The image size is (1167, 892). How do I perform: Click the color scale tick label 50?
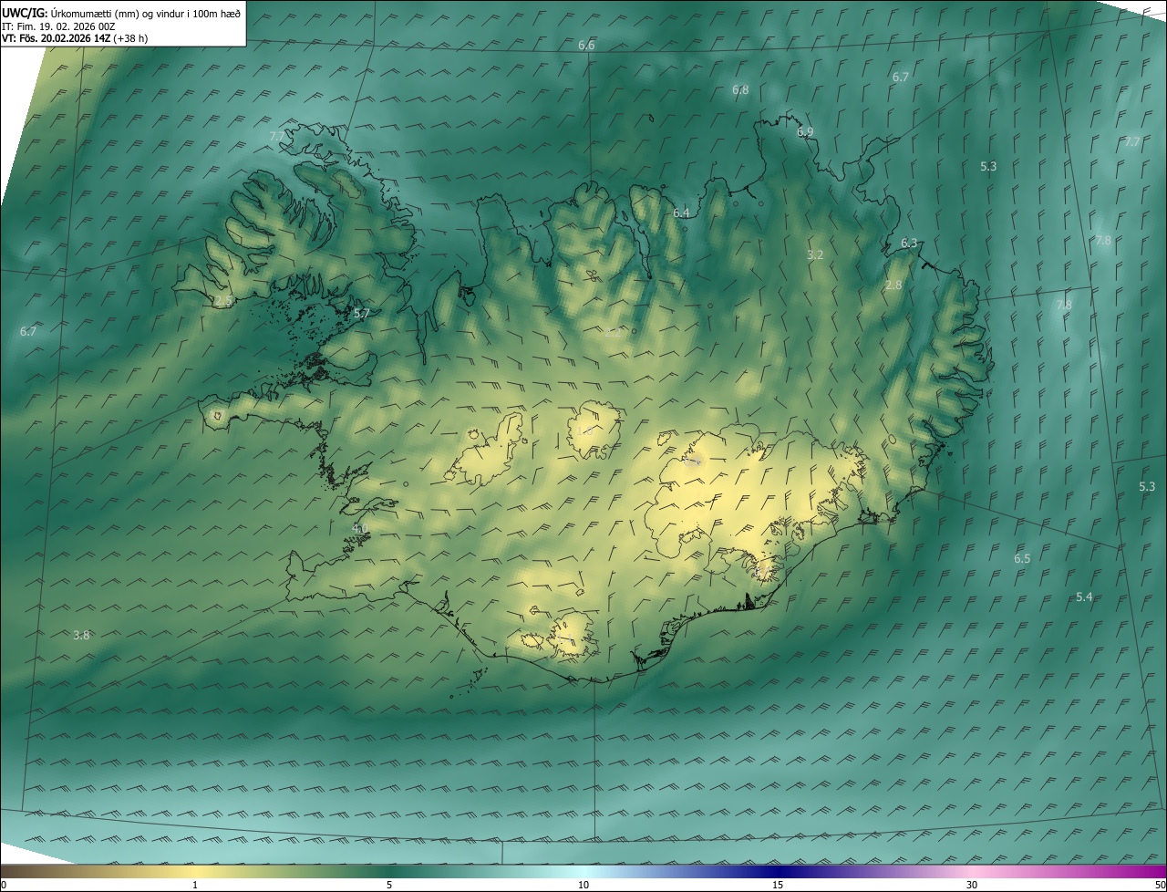1160,886
